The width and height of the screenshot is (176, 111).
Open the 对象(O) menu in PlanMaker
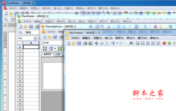pyautogui.click(x=92, y=21)
